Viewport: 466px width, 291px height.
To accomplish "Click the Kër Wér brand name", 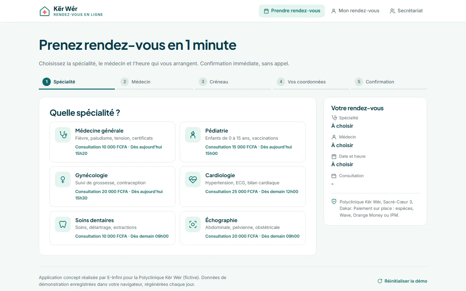I will click(x=65, y=9).
